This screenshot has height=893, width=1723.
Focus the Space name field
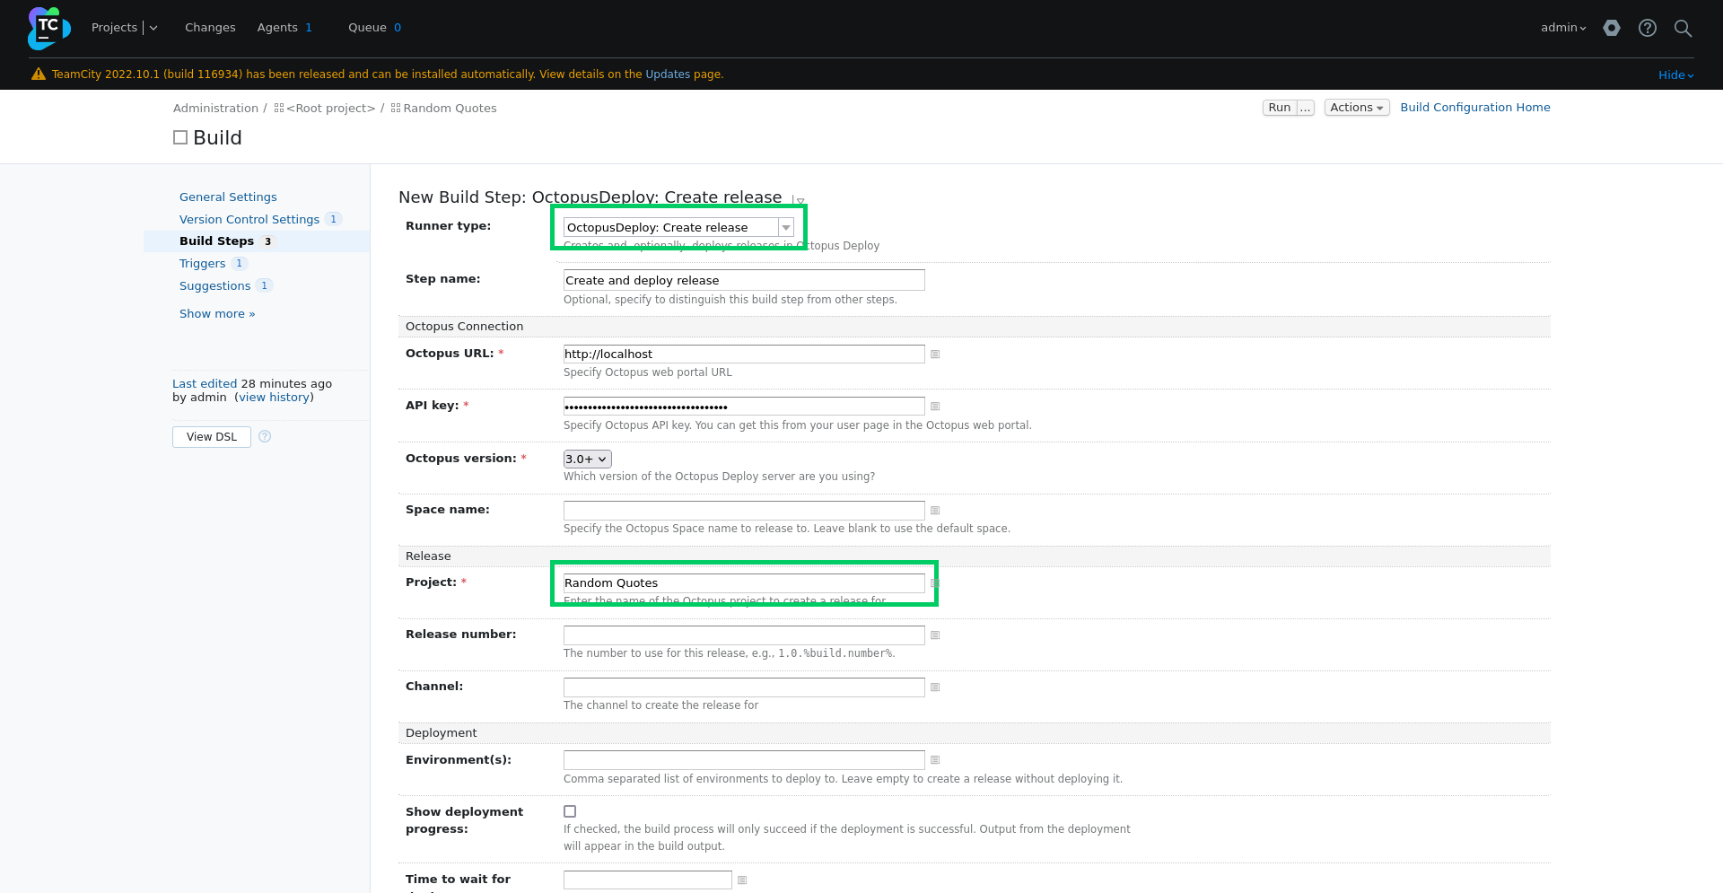coord(744,511)
